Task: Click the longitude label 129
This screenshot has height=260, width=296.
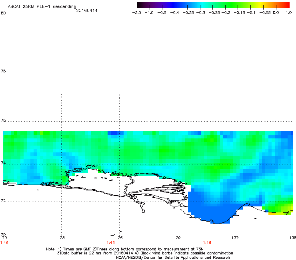Action: click(x=177, y=238)
